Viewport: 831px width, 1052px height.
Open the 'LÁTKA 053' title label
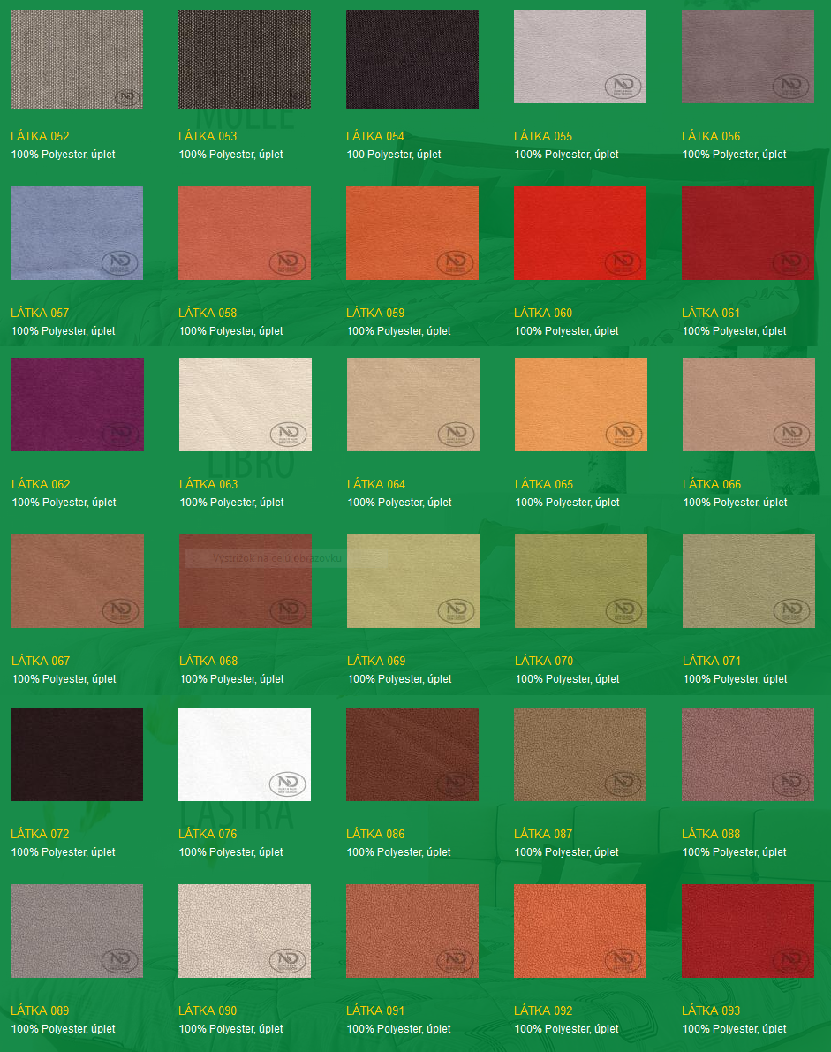208,136
